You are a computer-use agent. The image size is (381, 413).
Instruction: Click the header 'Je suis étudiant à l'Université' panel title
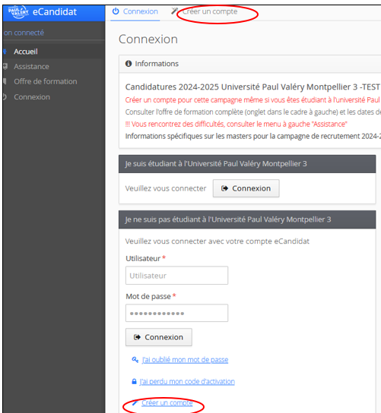click(216, 164)
